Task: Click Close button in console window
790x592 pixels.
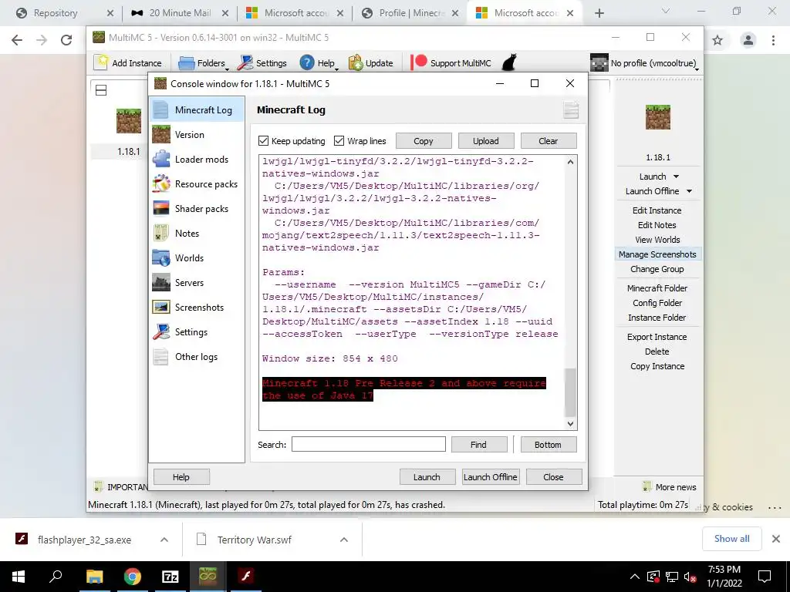Action: [x=553, y=476]
